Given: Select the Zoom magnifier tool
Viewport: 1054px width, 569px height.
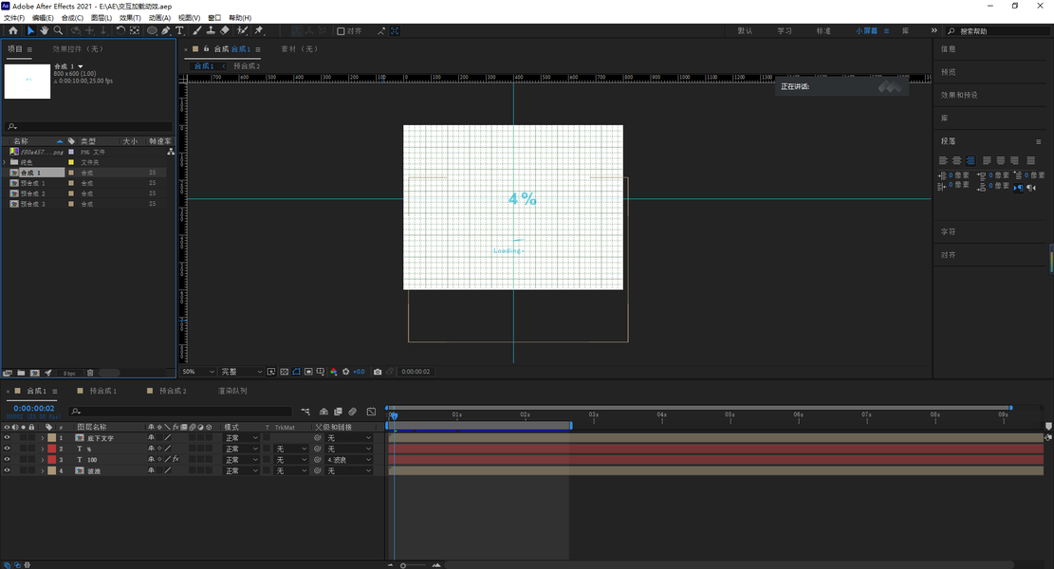Looking at the screenshot, I should (x=58, y=31).
